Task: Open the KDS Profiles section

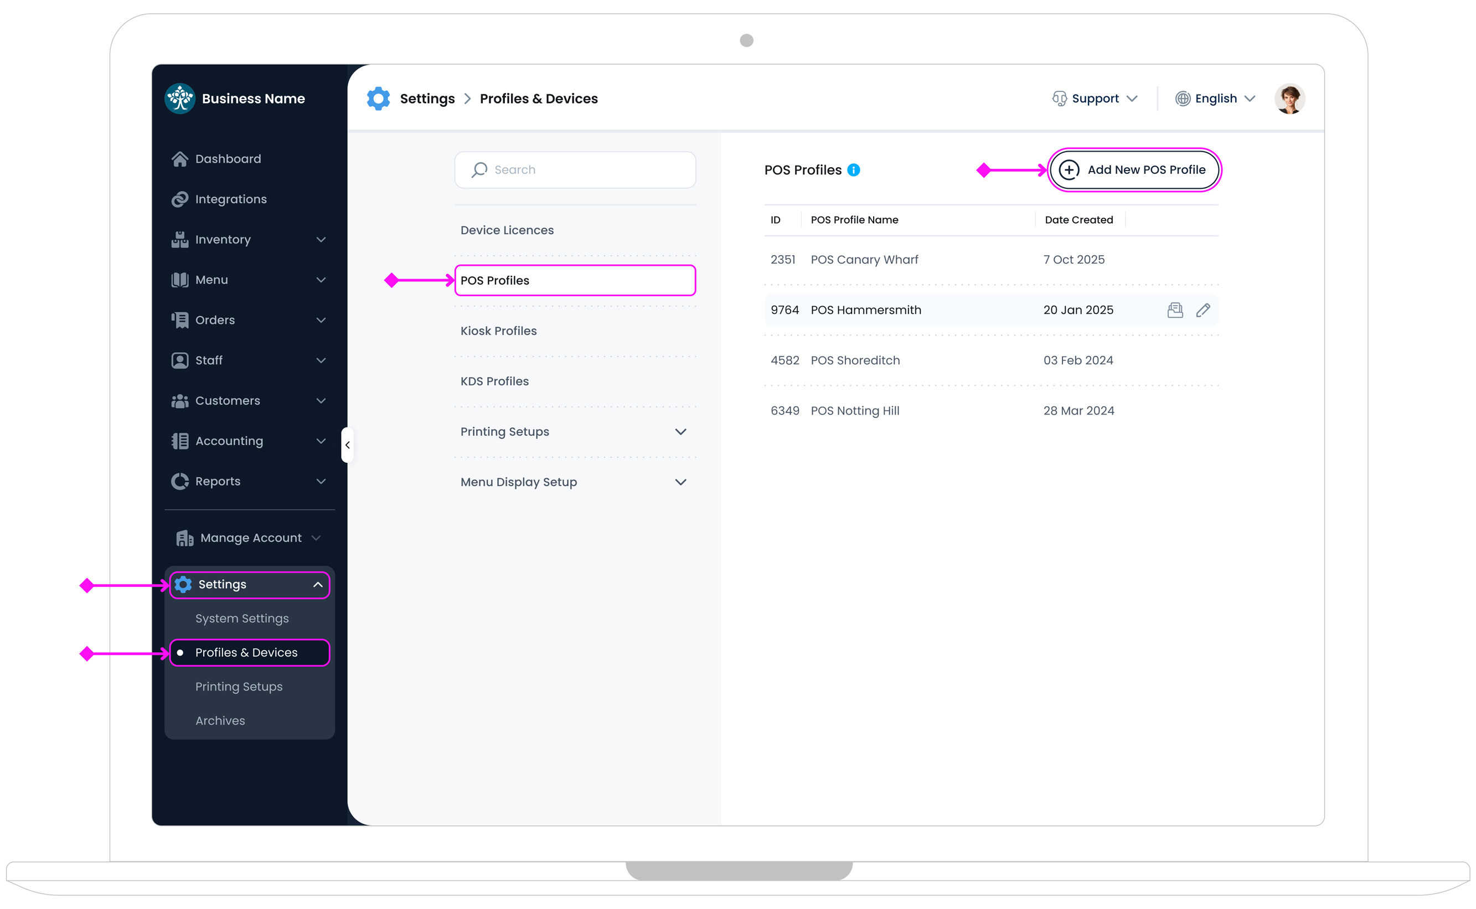Action: 494,380
